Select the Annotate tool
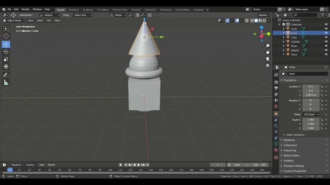 point(6,75)
